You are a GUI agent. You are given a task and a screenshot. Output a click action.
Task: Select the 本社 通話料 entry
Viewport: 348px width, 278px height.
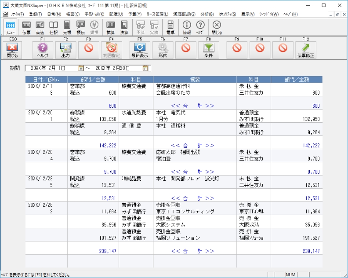[x=170, y=126]
